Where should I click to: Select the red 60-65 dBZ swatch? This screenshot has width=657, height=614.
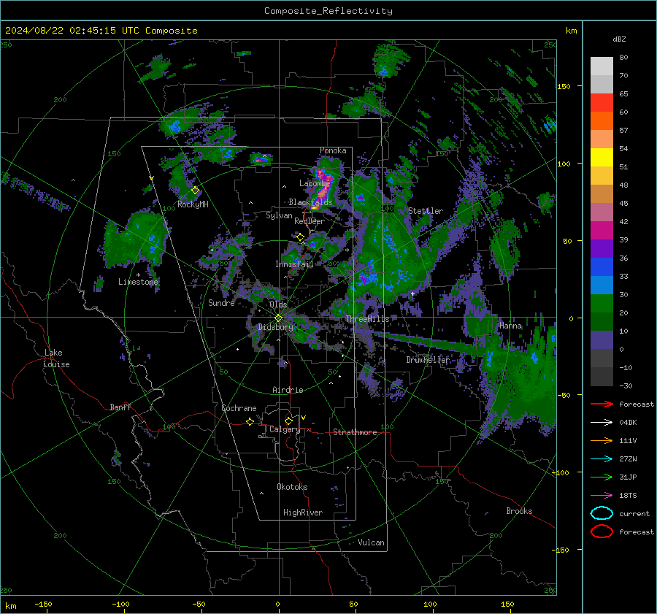tap(602, 103)
